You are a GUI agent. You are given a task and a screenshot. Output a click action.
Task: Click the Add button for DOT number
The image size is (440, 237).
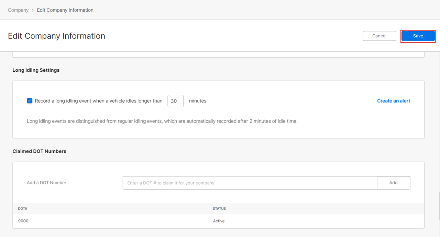click(x=394, y=183)
